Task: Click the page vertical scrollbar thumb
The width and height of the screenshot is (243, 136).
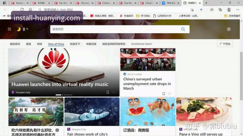Action: click(x=241, y=76)
